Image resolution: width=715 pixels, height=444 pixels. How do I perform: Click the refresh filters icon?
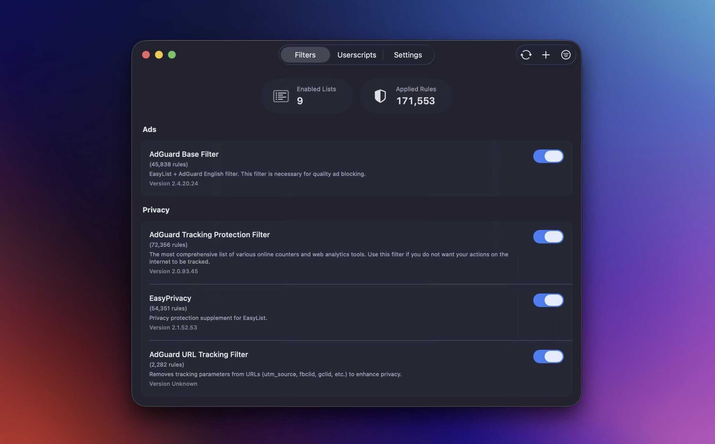coord(526,55)
